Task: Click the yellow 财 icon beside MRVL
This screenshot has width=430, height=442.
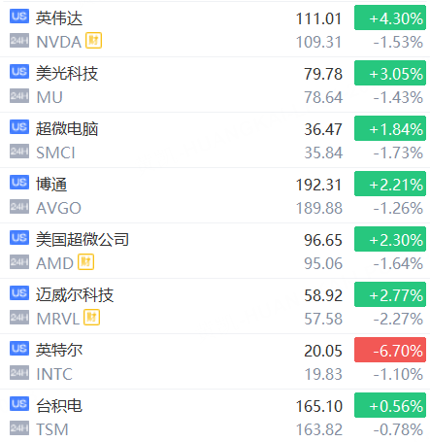Action: pyautogui.click(x=91, y=318)
